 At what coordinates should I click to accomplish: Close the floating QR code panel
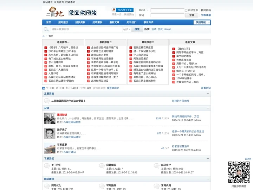click(x=248, y=159)
